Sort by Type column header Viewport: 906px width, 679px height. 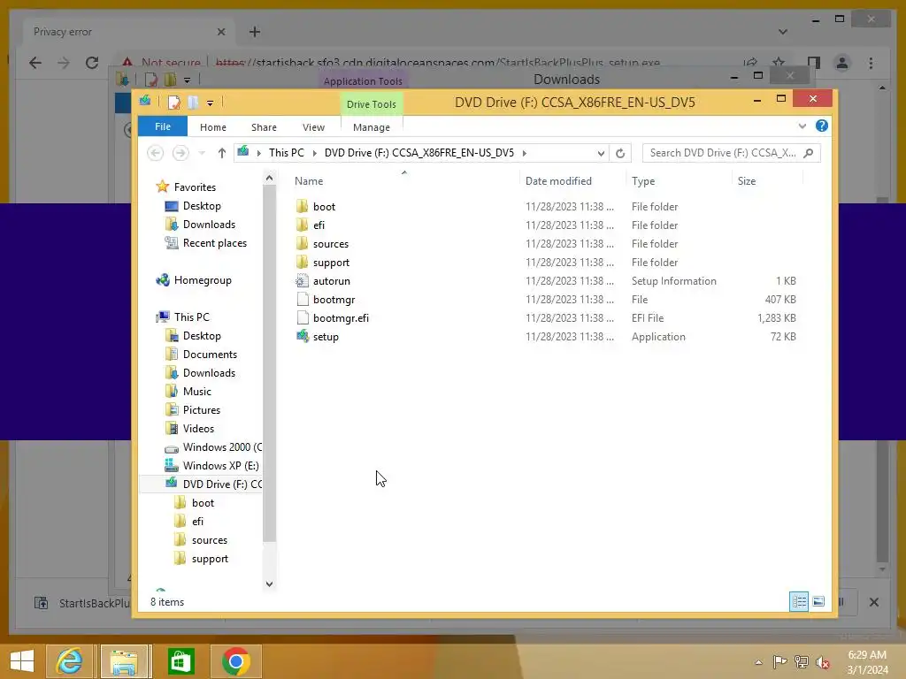(643, 180)
